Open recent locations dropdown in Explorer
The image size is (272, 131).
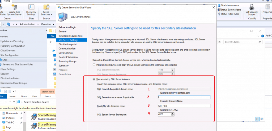(x=10, y=102)
